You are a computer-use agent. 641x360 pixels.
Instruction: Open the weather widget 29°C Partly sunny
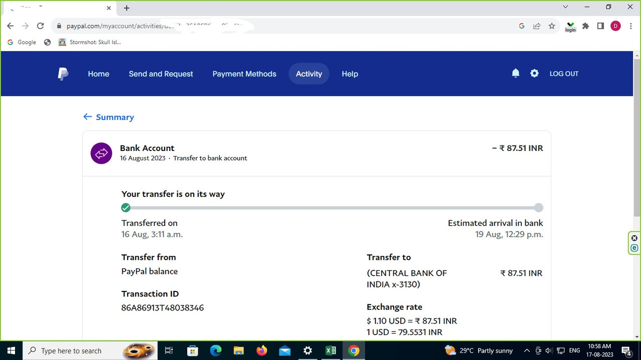coord(479,350)
